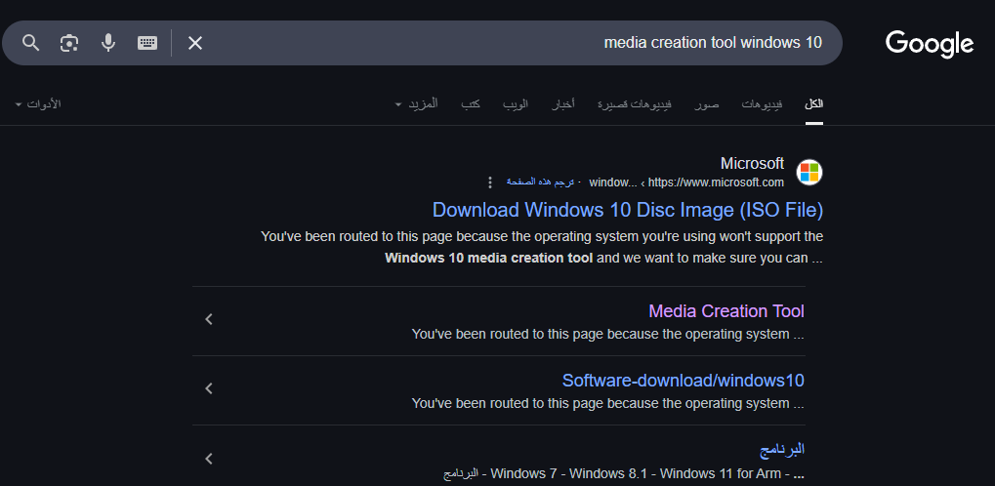Open the Media Creation Tool sitelink
995x486 pixels.
(x=726, y=311)
